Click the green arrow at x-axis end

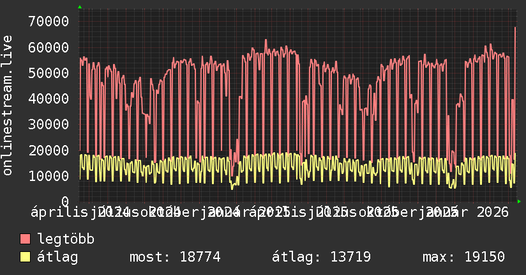[x=519, y=201]
